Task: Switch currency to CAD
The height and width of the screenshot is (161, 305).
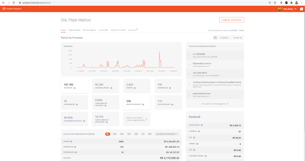Action: 129,134
